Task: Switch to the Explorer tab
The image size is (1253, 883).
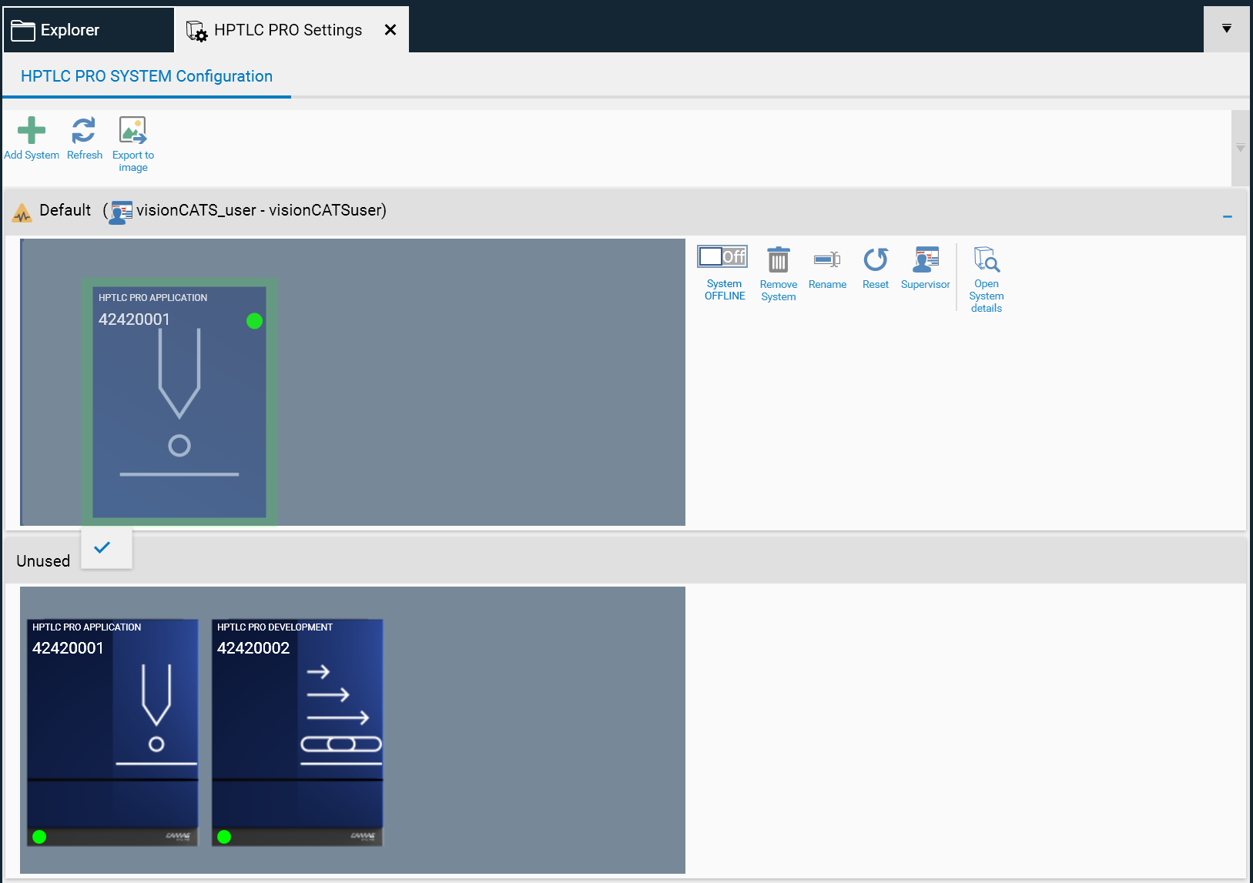Action: [x=69, y=30]
